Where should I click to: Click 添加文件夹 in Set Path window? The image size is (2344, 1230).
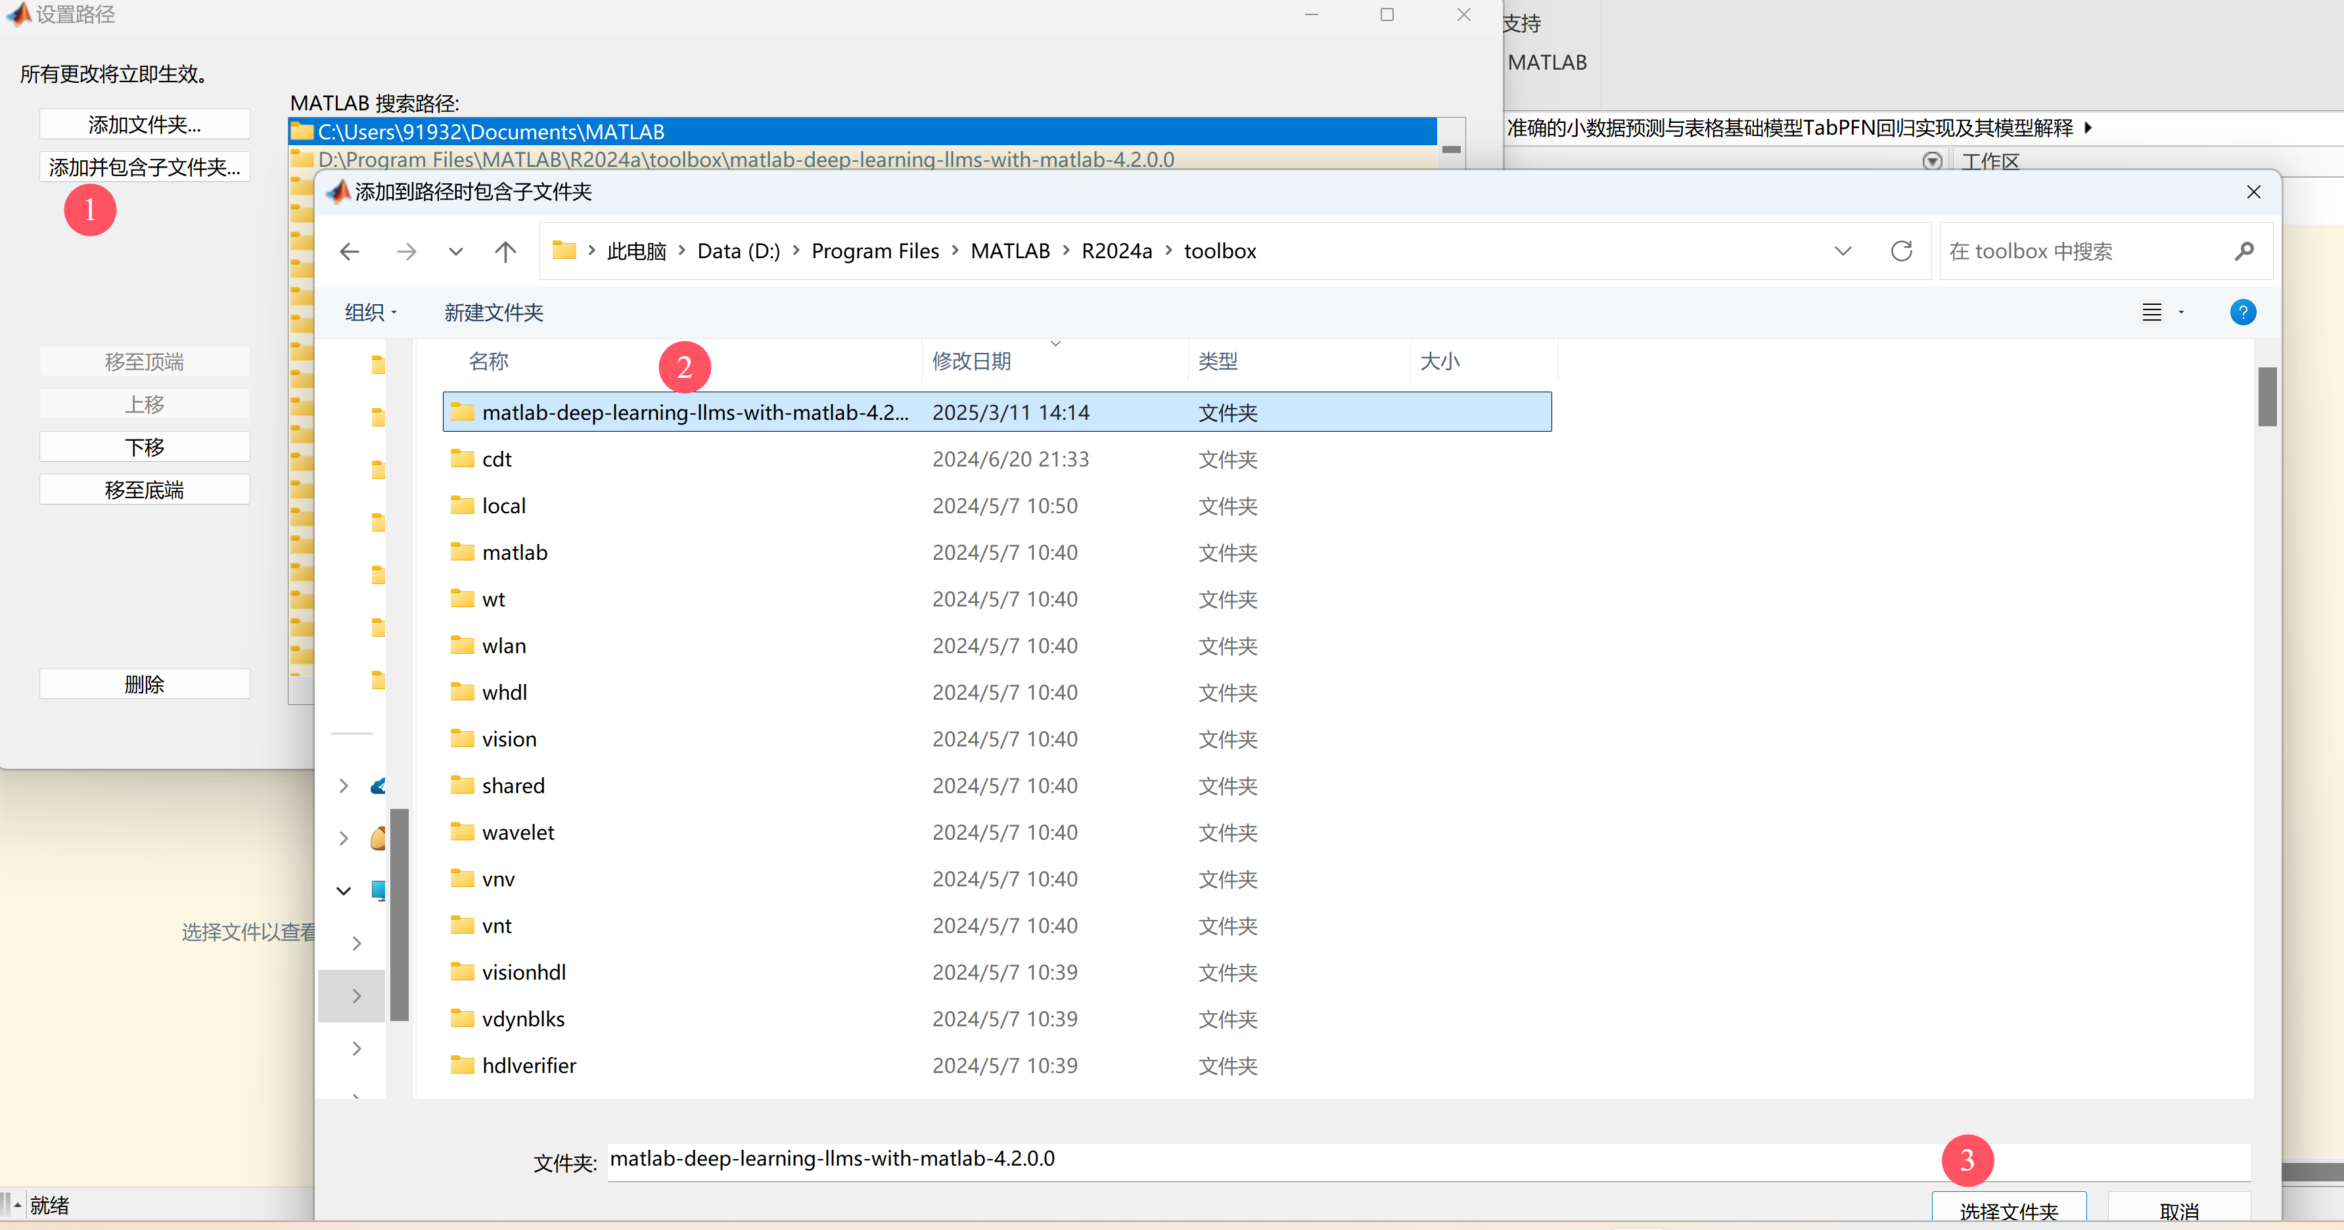tap(144, 125)
